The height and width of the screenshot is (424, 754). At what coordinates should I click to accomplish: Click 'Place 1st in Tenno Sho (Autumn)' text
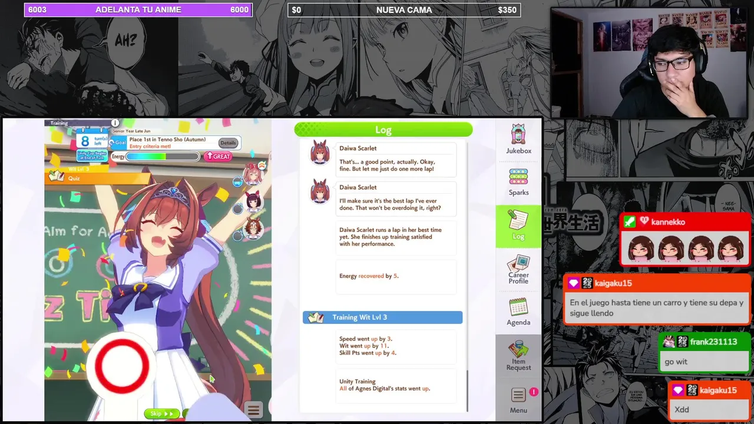(167, 140)
